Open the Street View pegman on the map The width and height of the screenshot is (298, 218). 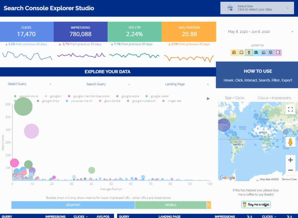[290, 142]
